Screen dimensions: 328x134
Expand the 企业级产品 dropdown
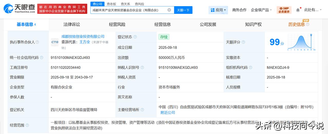(x=262, y=10)
